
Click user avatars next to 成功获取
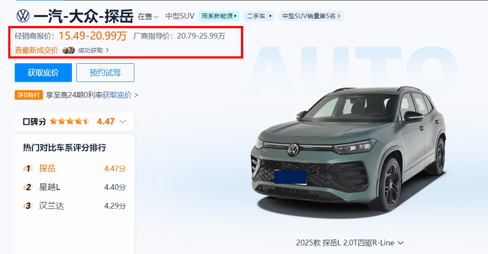(68, 50)
